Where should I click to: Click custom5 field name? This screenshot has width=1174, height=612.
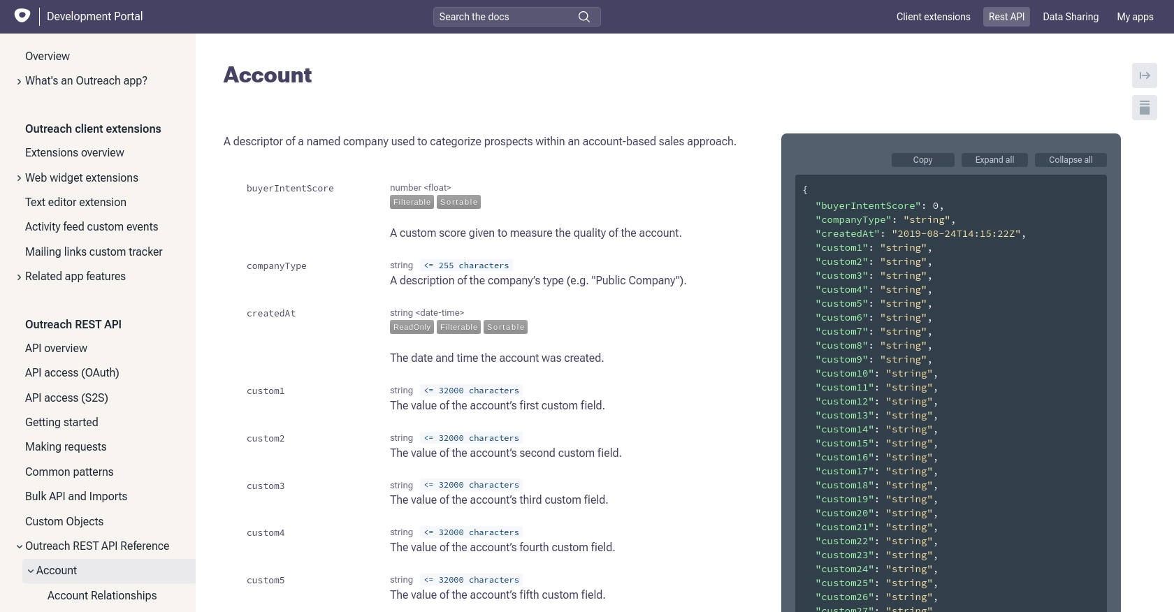coord(266,581)
